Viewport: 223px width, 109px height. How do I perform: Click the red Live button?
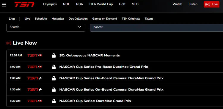[211, 4]
